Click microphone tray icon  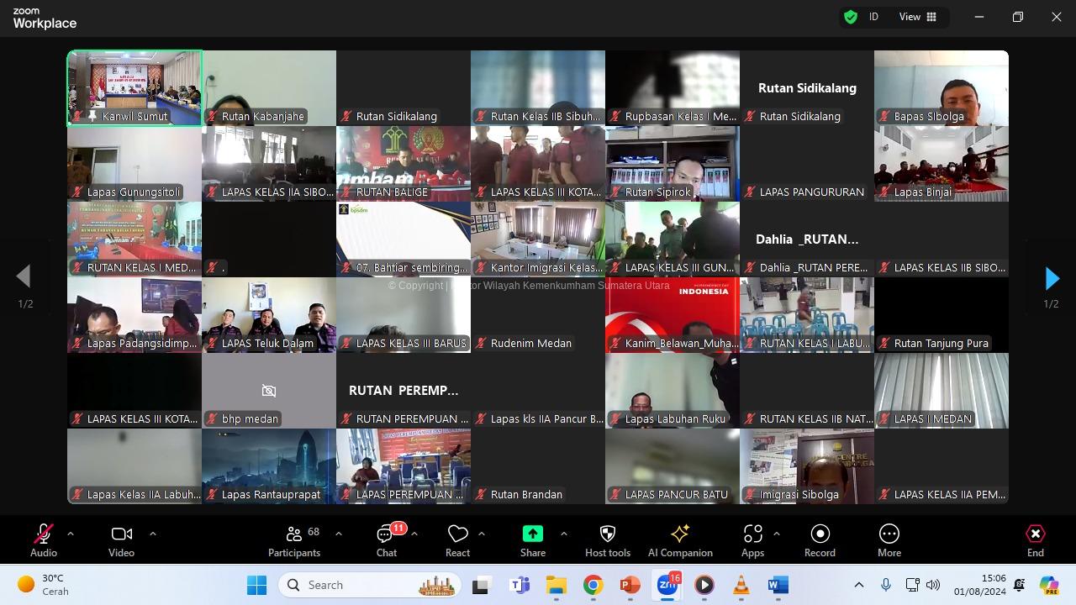click(x=885, y=585)
